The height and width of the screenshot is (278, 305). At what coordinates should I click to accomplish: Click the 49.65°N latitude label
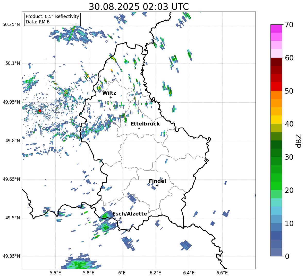click(11, 179)
